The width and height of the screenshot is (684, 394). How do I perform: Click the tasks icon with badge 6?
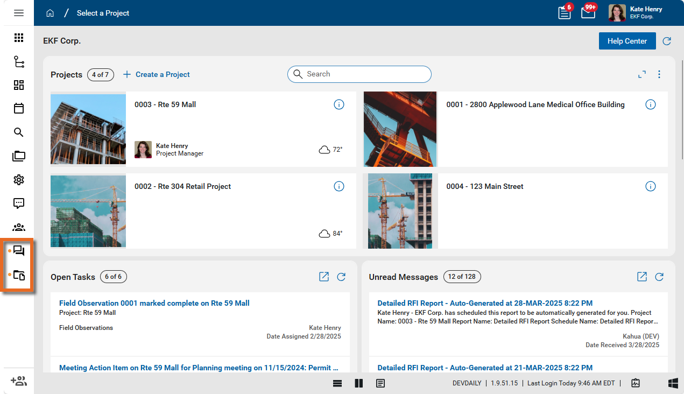coord(564,13)
